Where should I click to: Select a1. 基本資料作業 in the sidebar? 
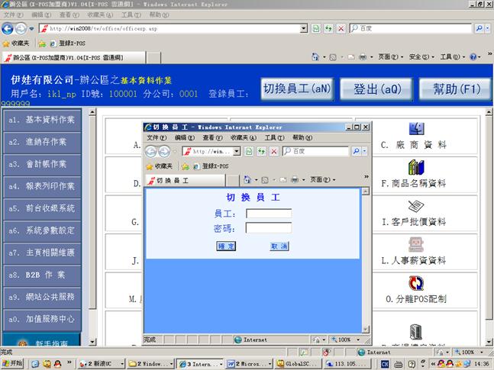(x=48, y=120)
